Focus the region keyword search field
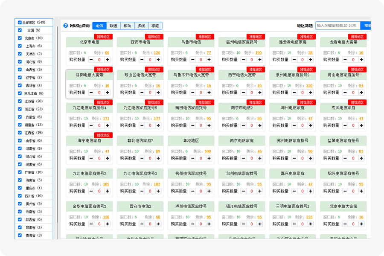384x256 pixels. point(337,26)
